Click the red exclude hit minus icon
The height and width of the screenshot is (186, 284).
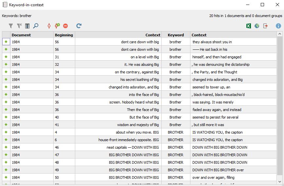65,26
